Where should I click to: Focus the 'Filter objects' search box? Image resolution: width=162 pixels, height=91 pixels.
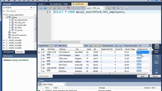point(21,11)
